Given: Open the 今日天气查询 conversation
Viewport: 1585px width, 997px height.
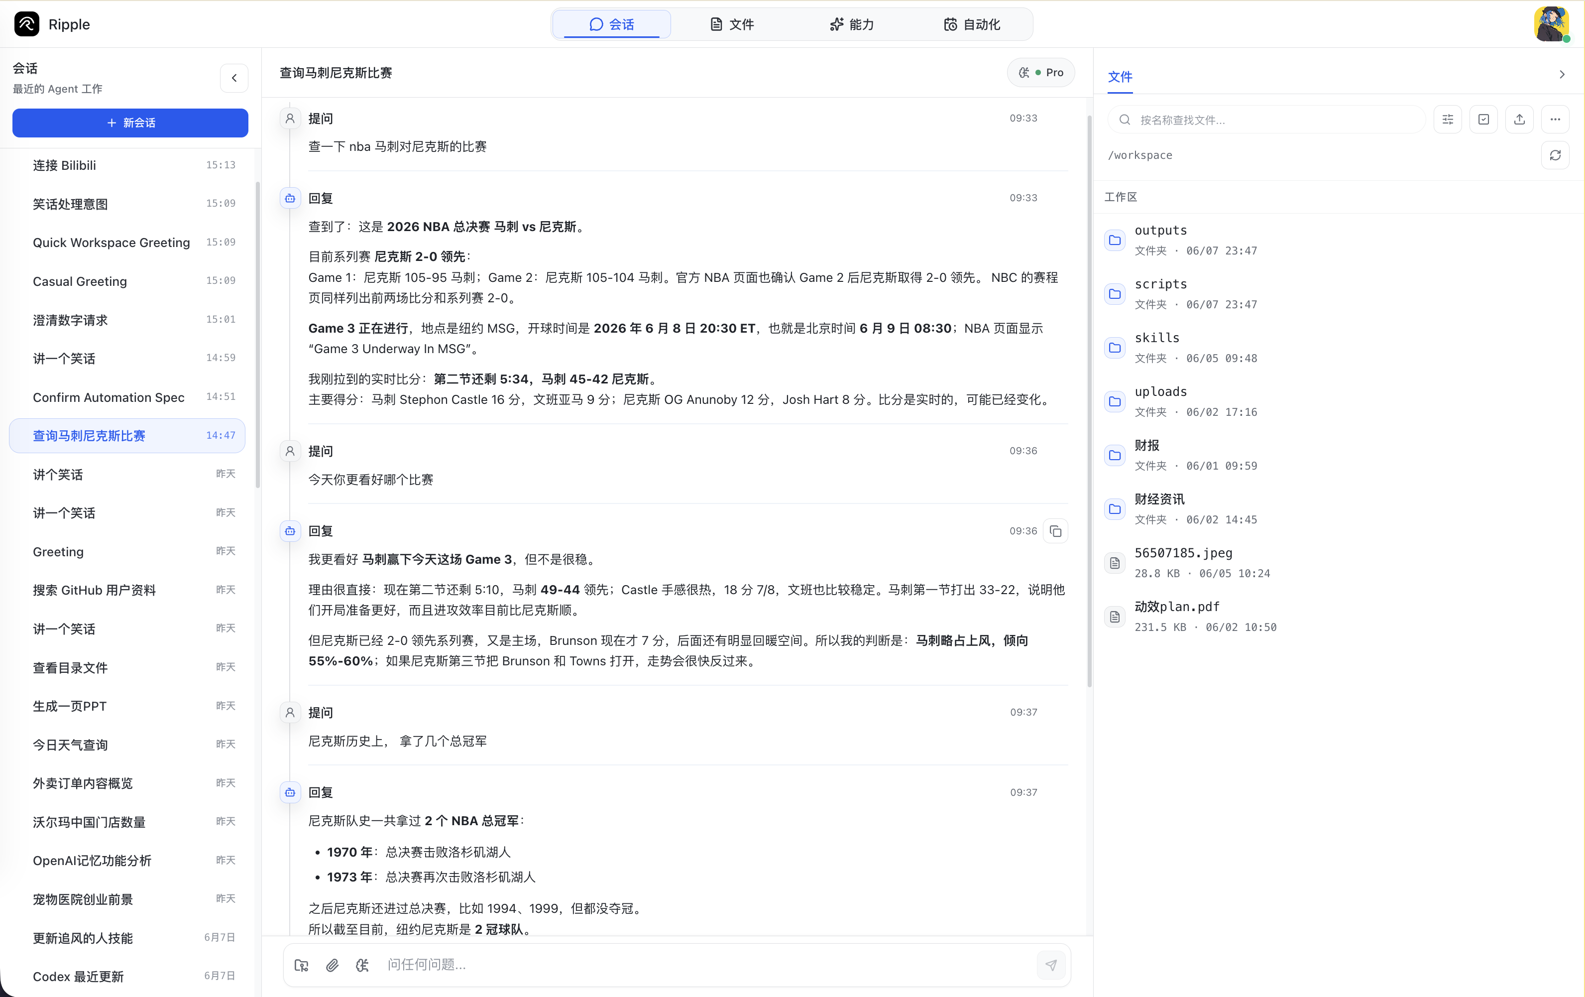Looking at the screenshot, I should (x=128, y=744).
